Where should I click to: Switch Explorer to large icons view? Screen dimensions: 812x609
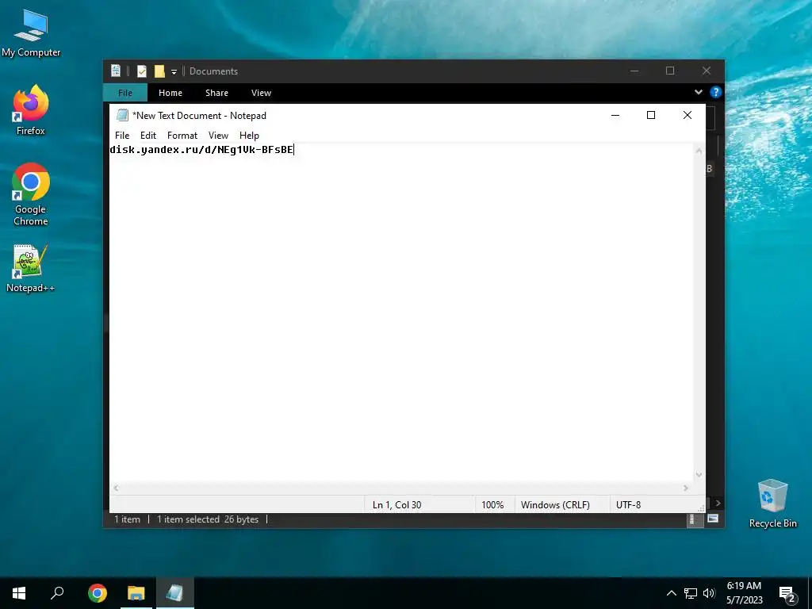[713, 519]
